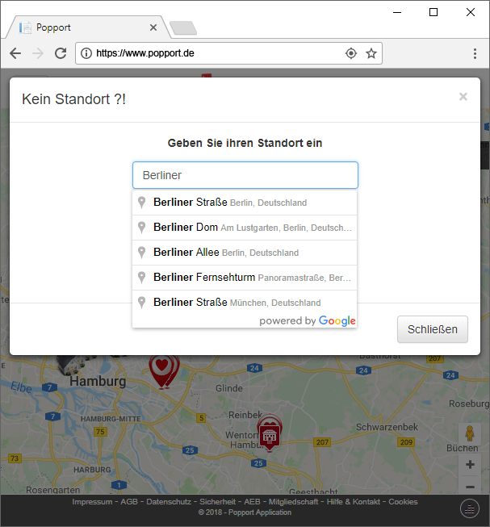Open the Impressum footer link
The image size is (490, 527).
click(92, 502)
